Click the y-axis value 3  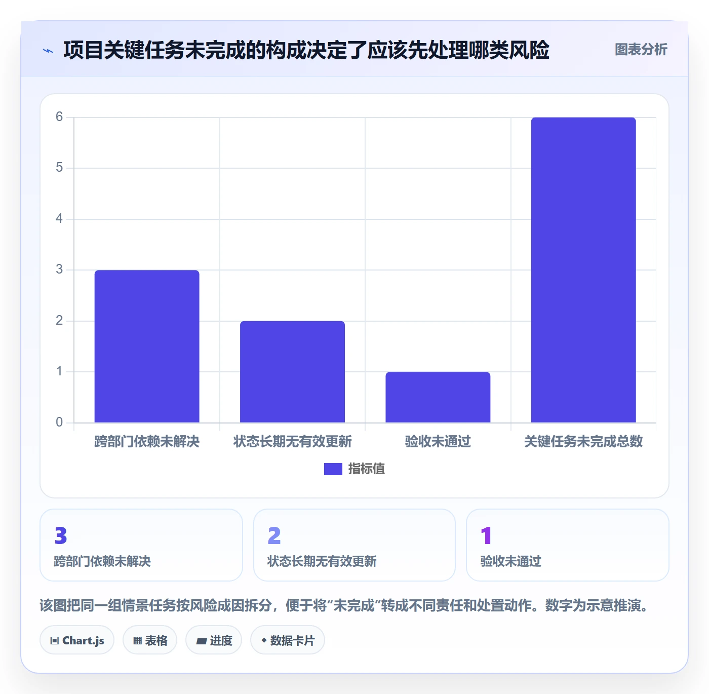tap(59, 269)
